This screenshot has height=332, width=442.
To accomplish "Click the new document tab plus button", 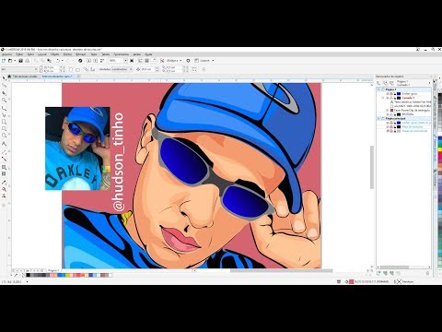I will tap(78, 77).
